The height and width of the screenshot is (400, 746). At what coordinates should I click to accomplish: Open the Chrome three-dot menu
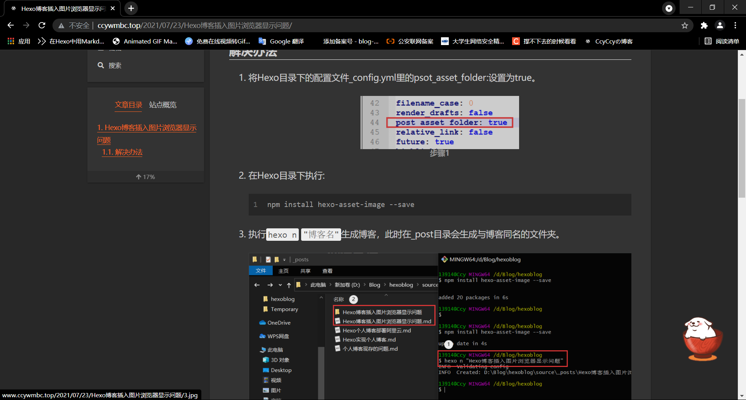[735, 26]
